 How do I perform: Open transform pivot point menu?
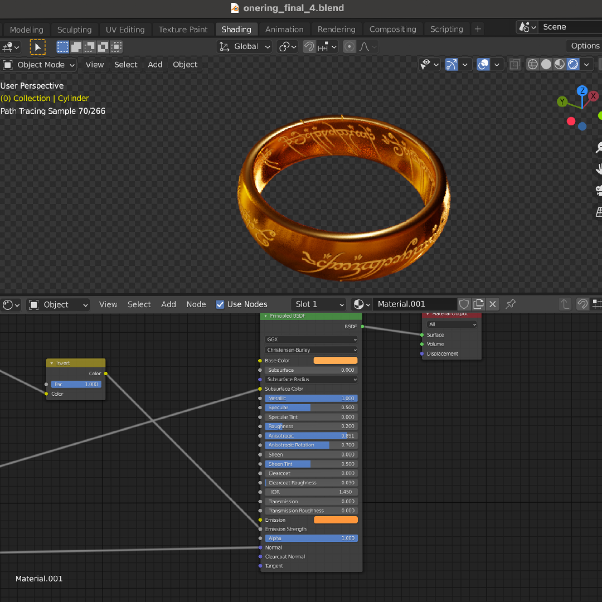coord(288,47)
